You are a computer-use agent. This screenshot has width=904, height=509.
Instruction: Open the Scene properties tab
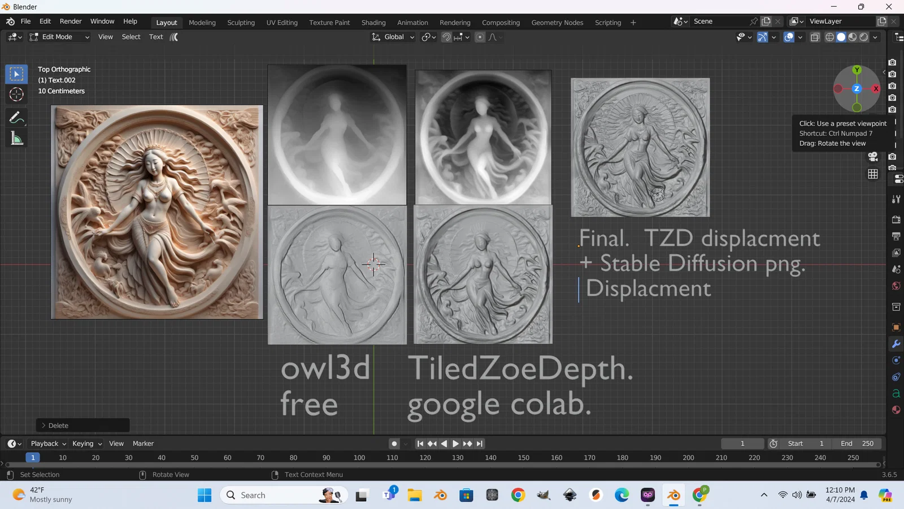(x=896, y=269)
